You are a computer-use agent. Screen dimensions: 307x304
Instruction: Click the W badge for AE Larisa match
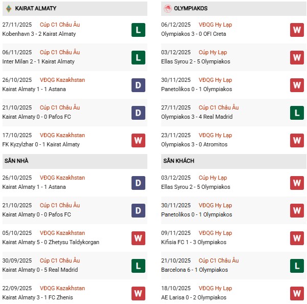click(x=297, y=293)
